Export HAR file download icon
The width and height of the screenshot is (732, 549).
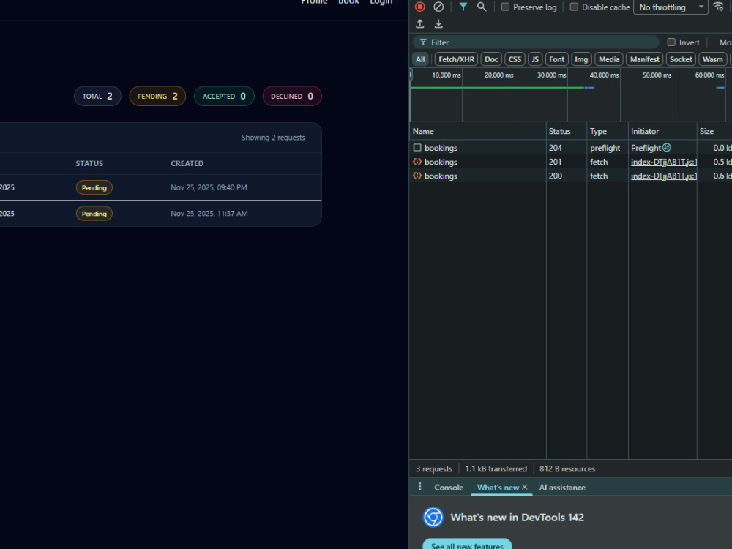(x=438, y=24)
